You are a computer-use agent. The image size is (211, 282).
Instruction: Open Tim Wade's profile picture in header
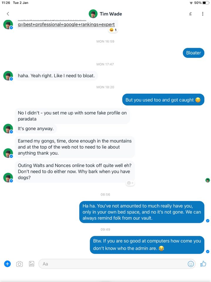93,14
